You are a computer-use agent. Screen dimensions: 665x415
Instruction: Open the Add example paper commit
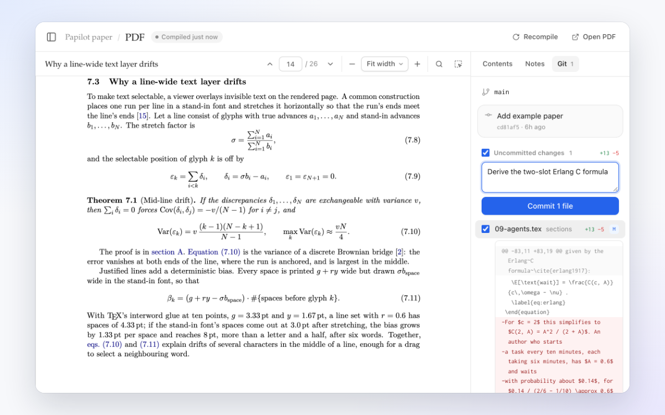coord(550,121)
